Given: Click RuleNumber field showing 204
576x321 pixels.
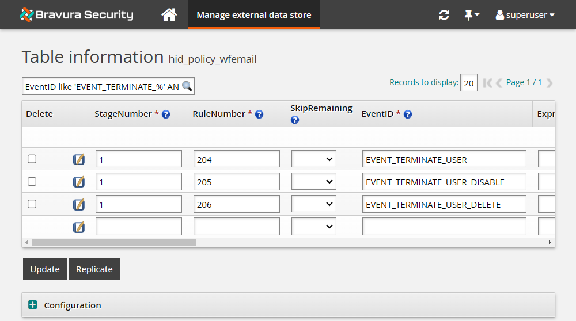Looking at the screenshot, I should [x=237, y=159].
